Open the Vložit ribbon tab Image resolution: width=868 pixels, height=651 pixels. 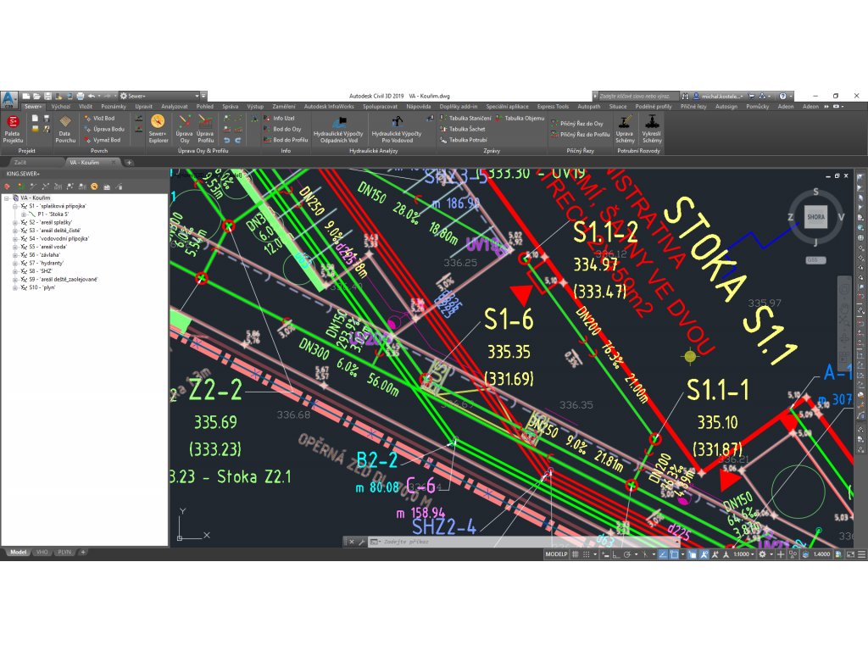(86, 106)
